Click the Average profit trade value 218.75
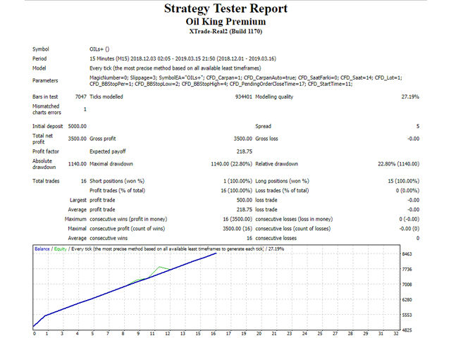Image resolution: width=451 pixels, height=338 pixels. (x=245, y=210)
